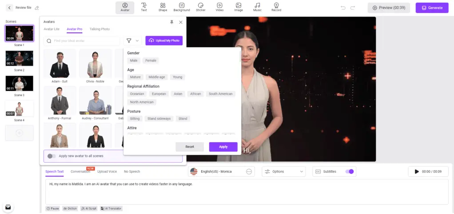Pin the Avatars panel

point(172,22)
